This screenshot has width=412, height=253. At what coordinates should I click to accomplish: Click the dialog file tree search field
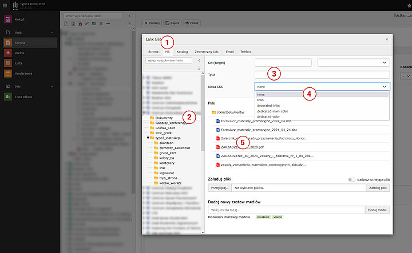point(169,61)
